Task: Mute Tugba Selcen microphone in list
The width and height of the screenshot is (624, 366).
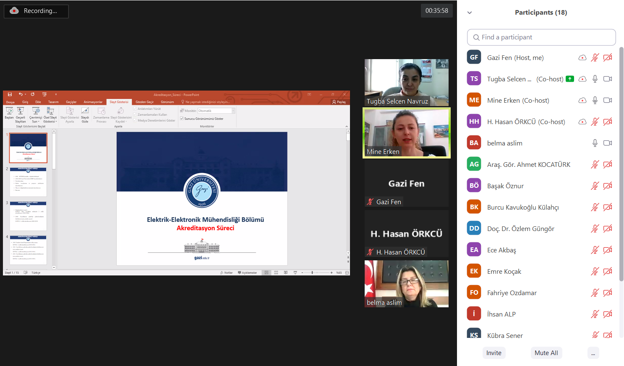Action: click(595, 79)
